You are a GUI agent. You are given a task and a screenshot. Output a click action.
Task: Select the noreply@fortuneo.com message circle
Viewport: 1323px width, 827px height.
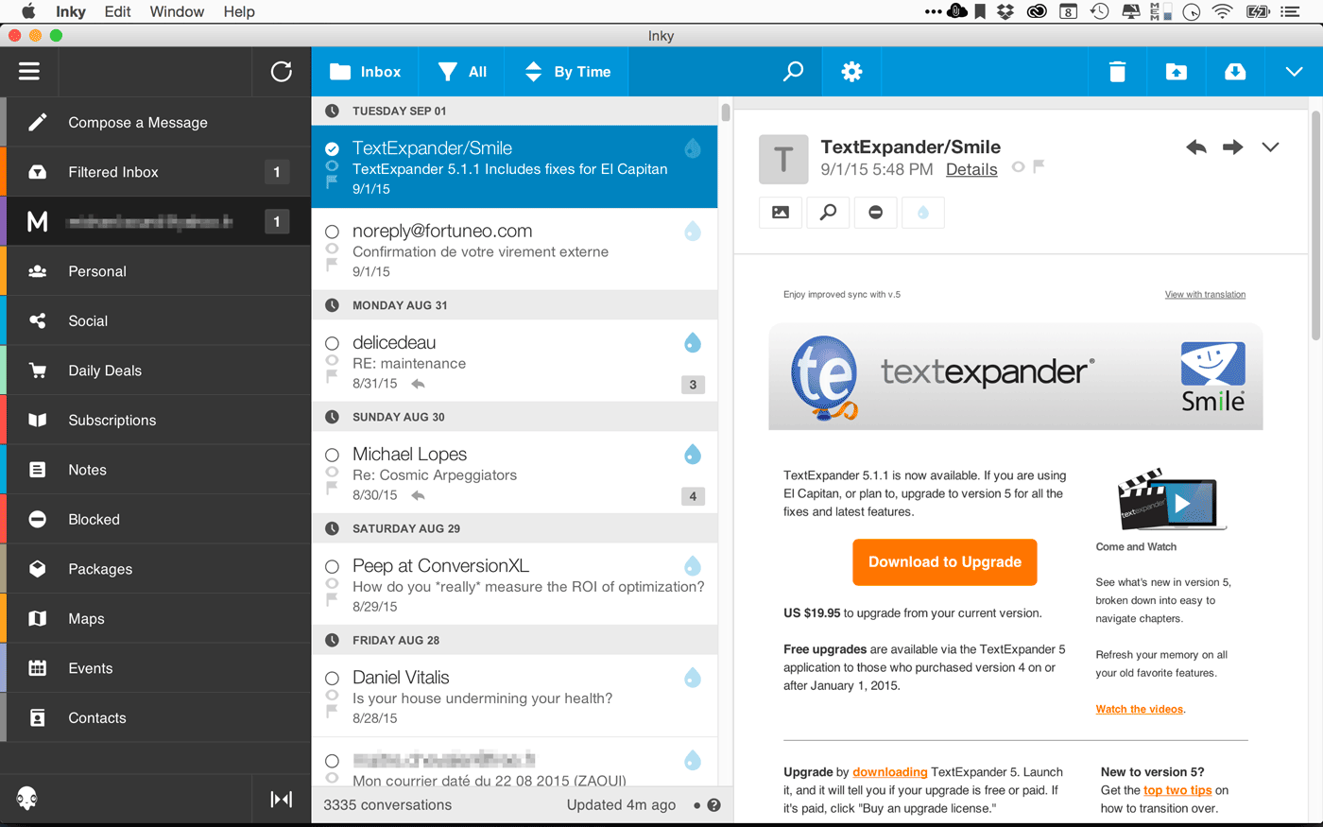coord(332,232)
